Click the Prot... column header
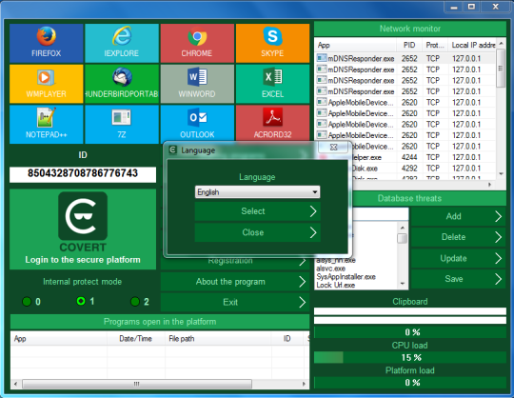The height and width of the screenshot is (398, 514). [435, 46]
